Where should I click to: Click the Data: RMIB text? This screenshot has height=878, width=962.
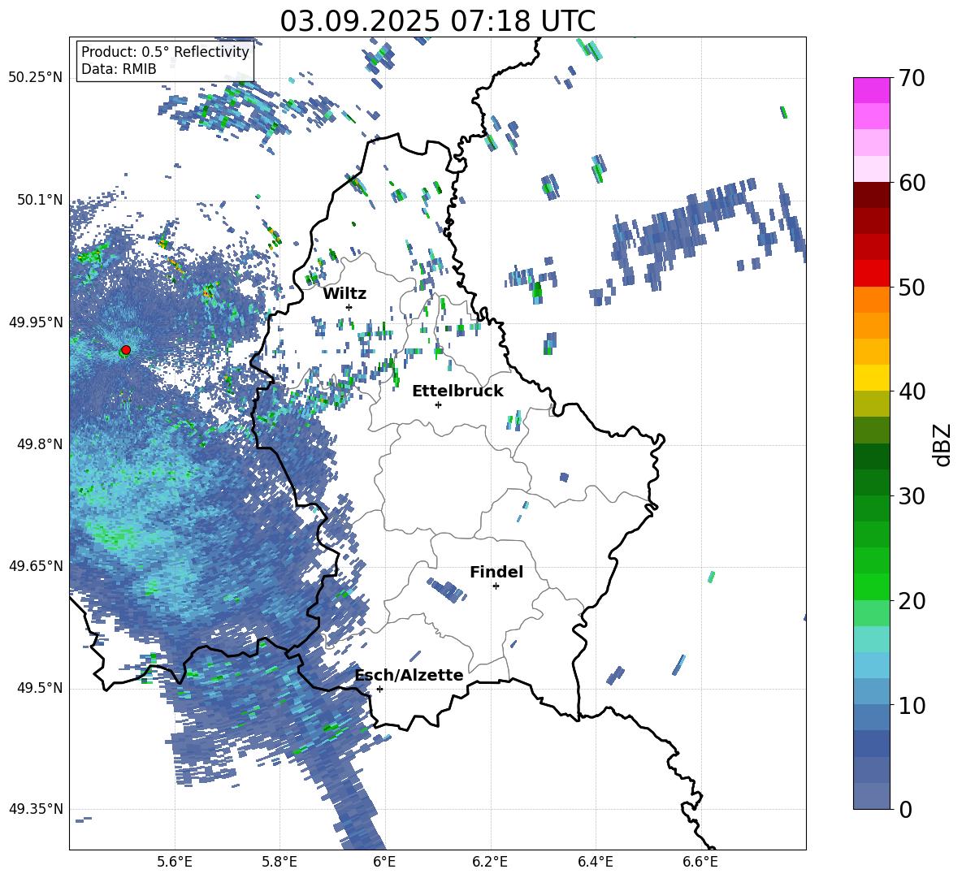119,69
